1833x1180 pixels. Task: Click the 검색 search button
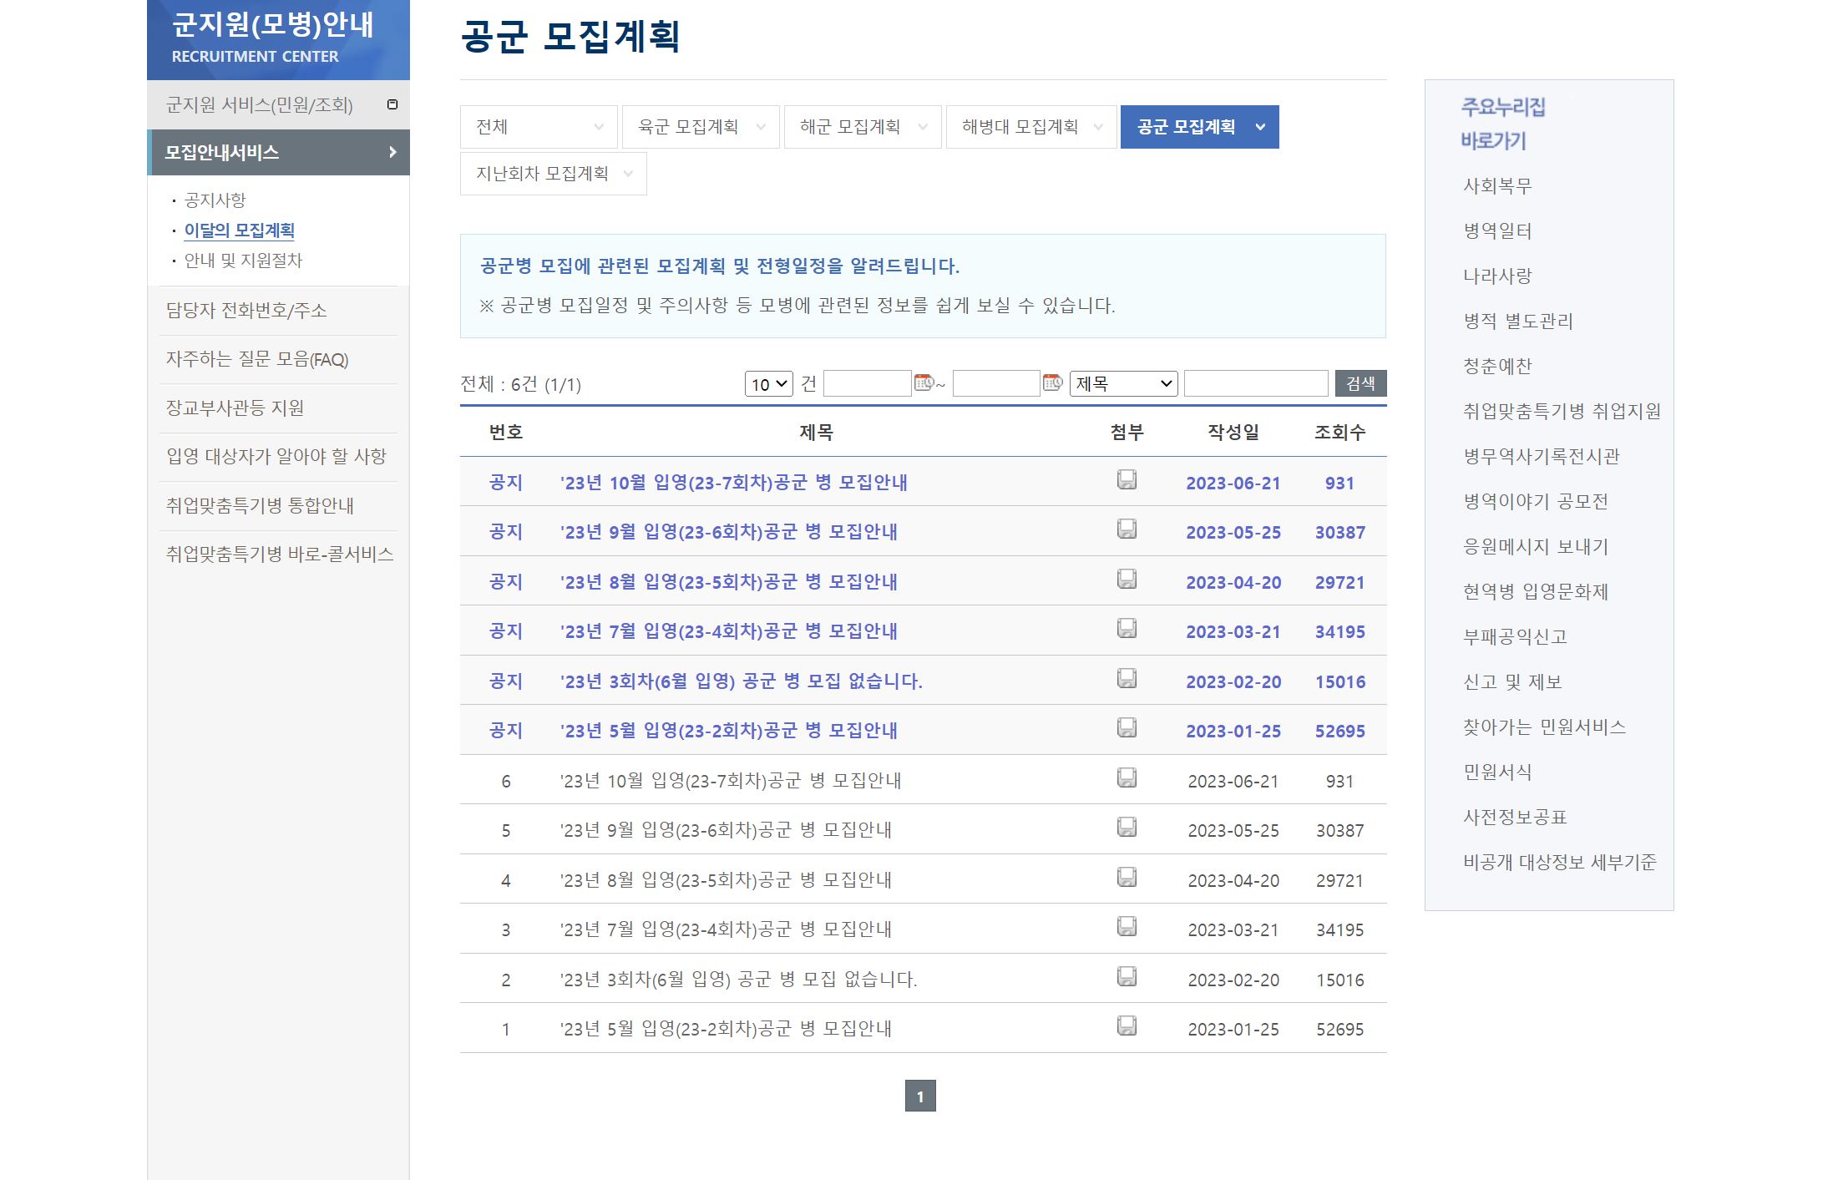coord(1361,383)
